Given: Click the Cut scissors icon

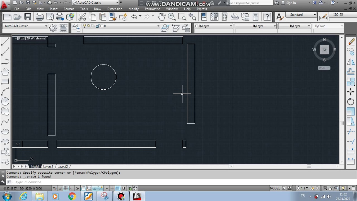Looking at the screenshot, I should [82, 17].
